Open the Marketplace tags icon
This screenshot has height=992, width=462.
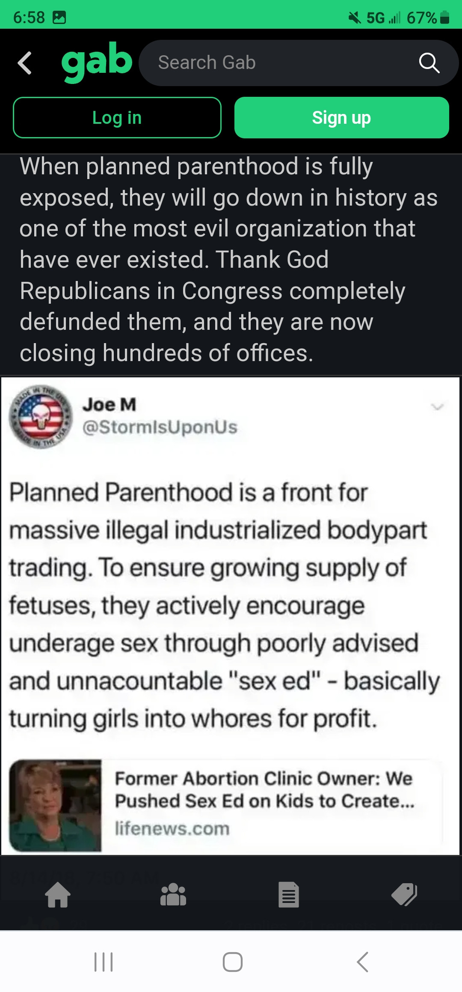pyautogui.click(x=404, y=895)
